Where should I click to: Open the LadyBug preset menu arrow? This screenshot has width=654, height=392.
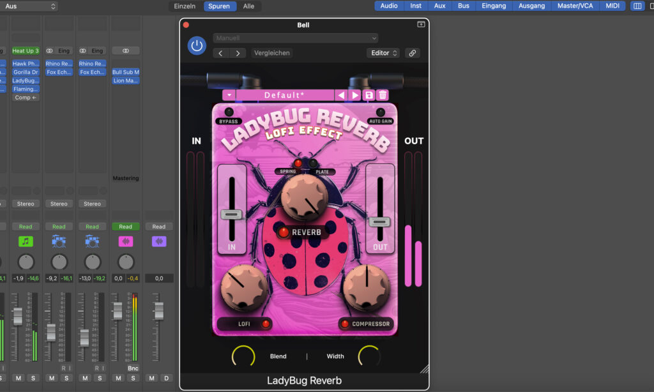[229, 95]
